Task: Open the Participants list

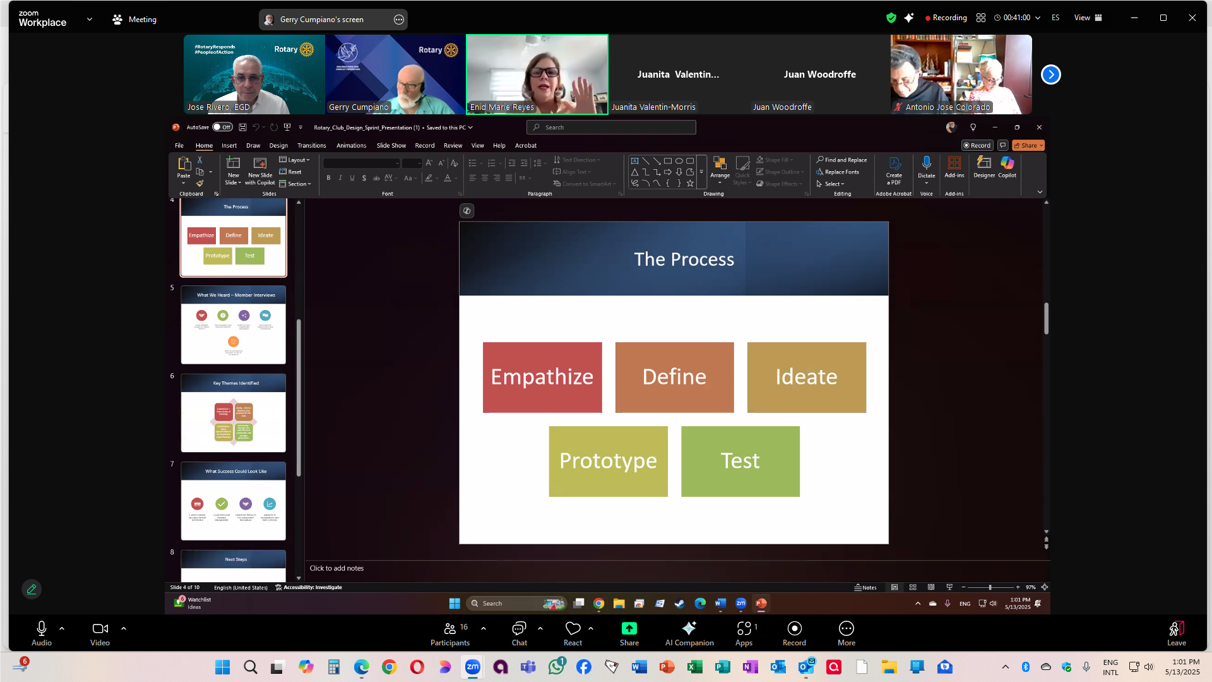Action: click(x=449, y=629)
